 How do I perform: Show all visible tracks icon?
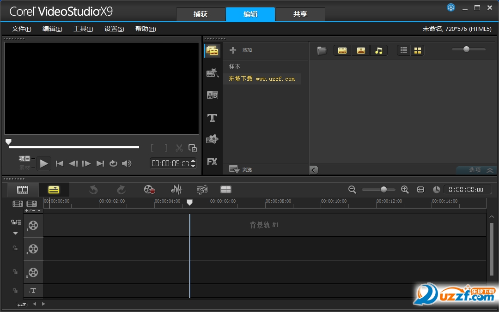[x=18, y=204]
